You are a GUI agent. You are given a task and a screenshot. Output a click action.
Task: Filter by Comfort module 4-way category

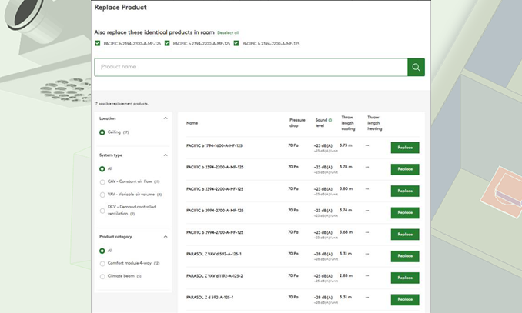(102, 264)
